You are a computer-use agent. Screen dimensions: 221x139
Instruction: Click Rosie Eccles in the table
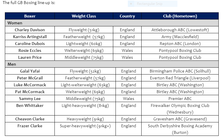point(30,50)
